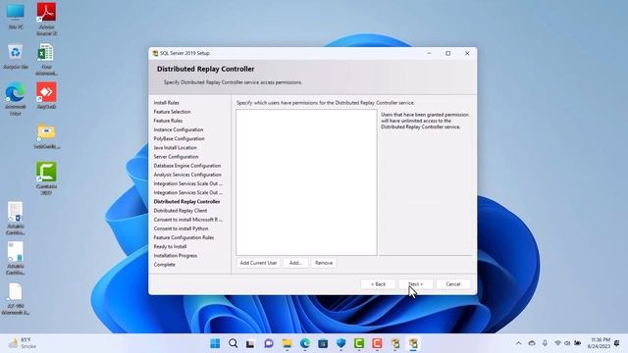Select PolyBase Configuration step
The image size is (628, 353).
pos(179,138)
